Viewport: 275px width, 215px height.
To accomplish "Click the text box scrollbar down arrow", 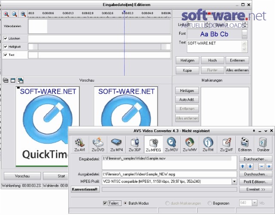I will click(x=244, y=50).
